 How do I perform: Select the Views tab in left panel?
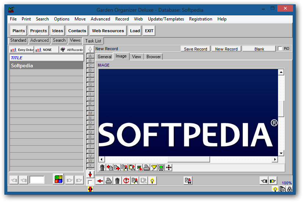(x=75, y=40)
